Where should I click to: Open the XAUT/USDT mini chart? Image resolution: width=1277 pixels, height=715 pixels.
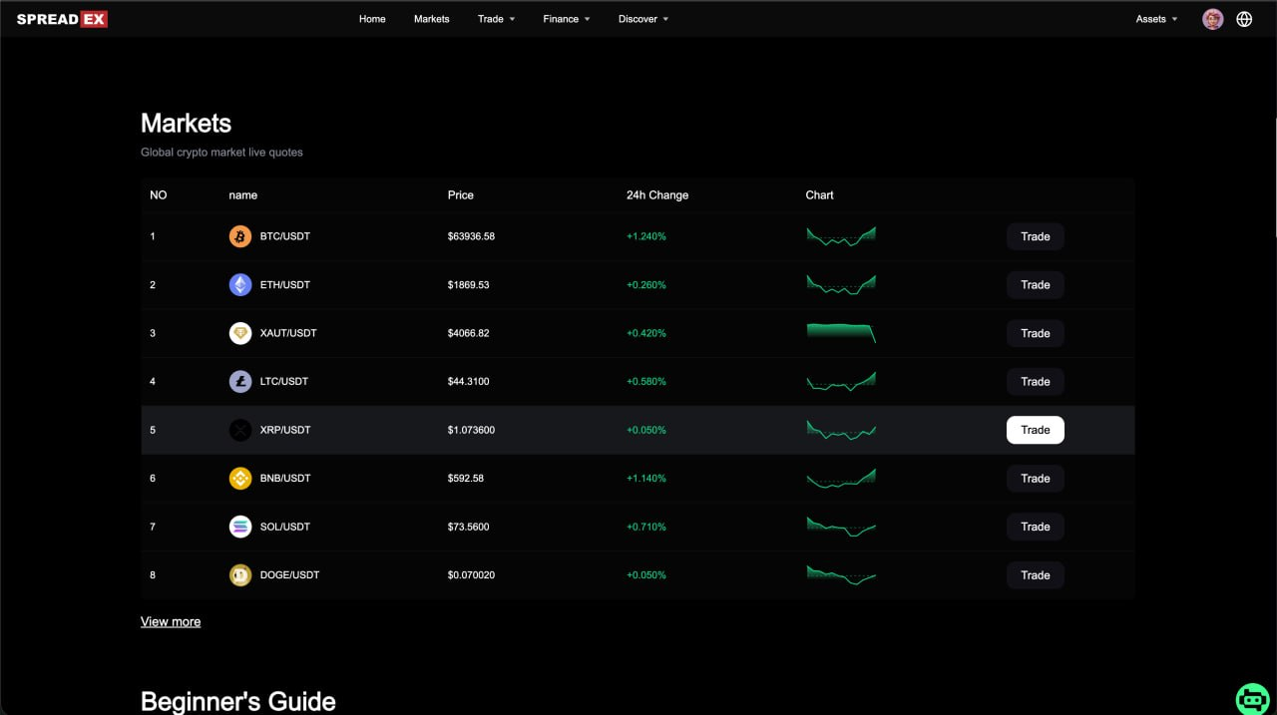tap(841, 333)
